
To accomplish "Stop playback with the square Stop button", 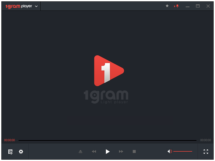I will point(134,152).
